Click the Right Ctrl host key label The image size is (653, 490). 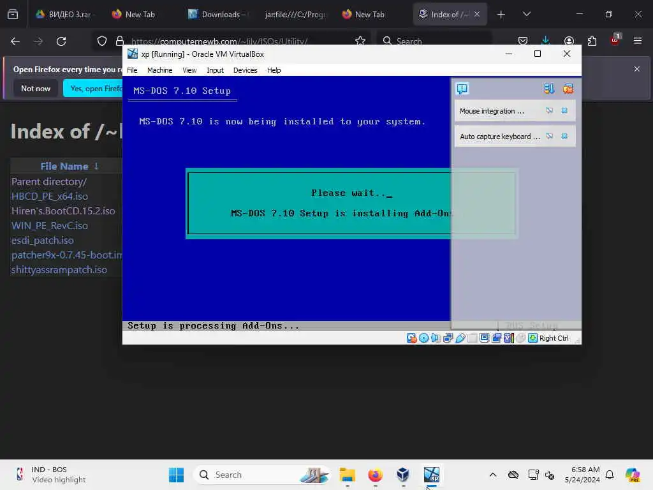[554, 338]
